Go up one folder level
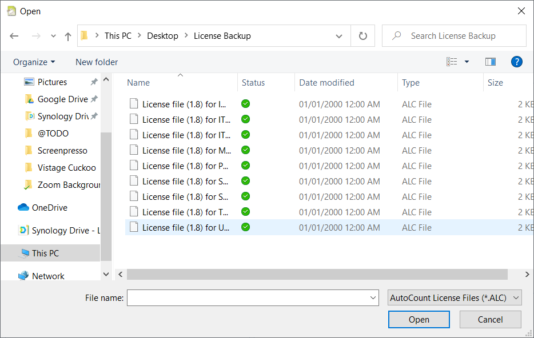Image resolution: width=534 pixels, height=338 pixels. pyautogui.click(x=68, y=36)
